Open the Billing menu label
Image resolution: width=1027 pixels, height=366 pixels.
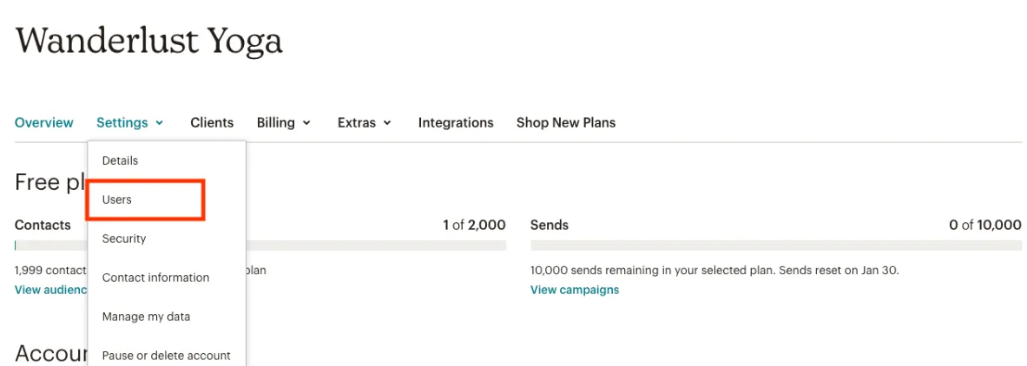pos(275,123)
